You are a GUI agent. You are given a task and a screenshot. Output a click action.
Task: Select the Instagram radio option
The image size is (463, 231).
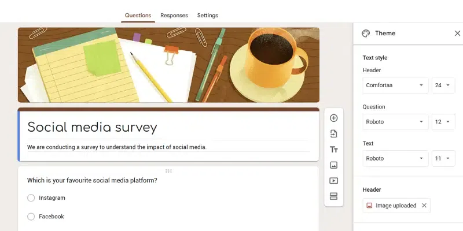coord(31,198)
